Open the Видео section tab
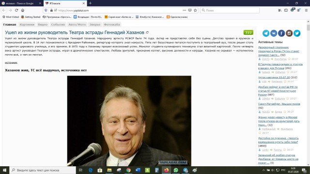Viewport: 310px width, 174px height. coord(43,25)
